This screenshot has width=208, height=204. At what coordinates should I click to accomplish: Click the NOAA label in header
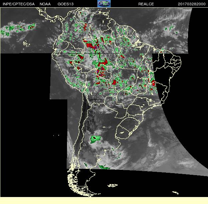tap(45, 4)
